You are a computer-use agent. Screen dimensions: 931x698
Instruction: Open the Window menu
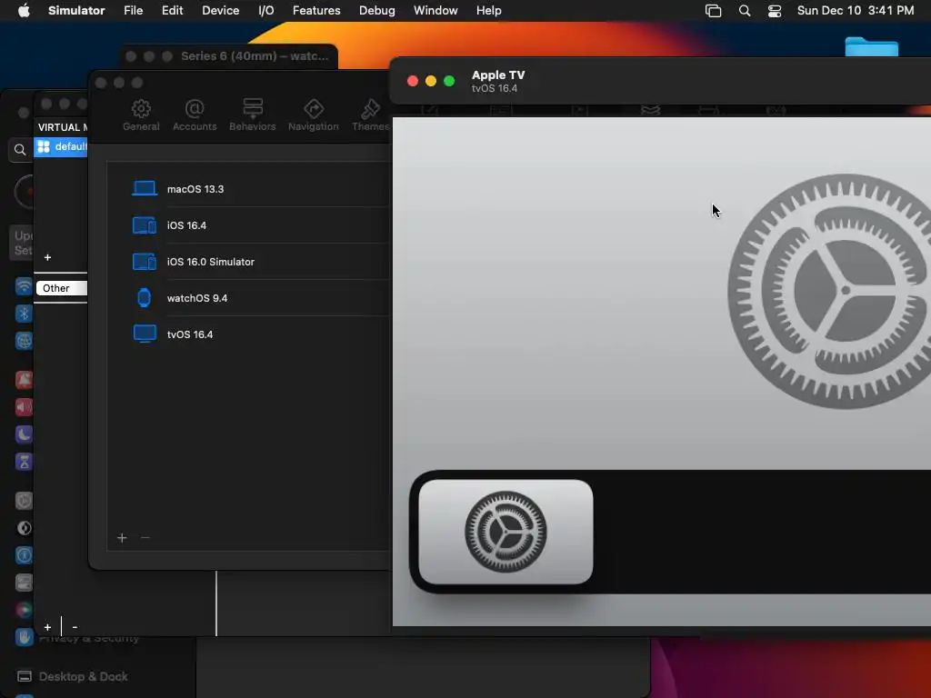[435, 11]
